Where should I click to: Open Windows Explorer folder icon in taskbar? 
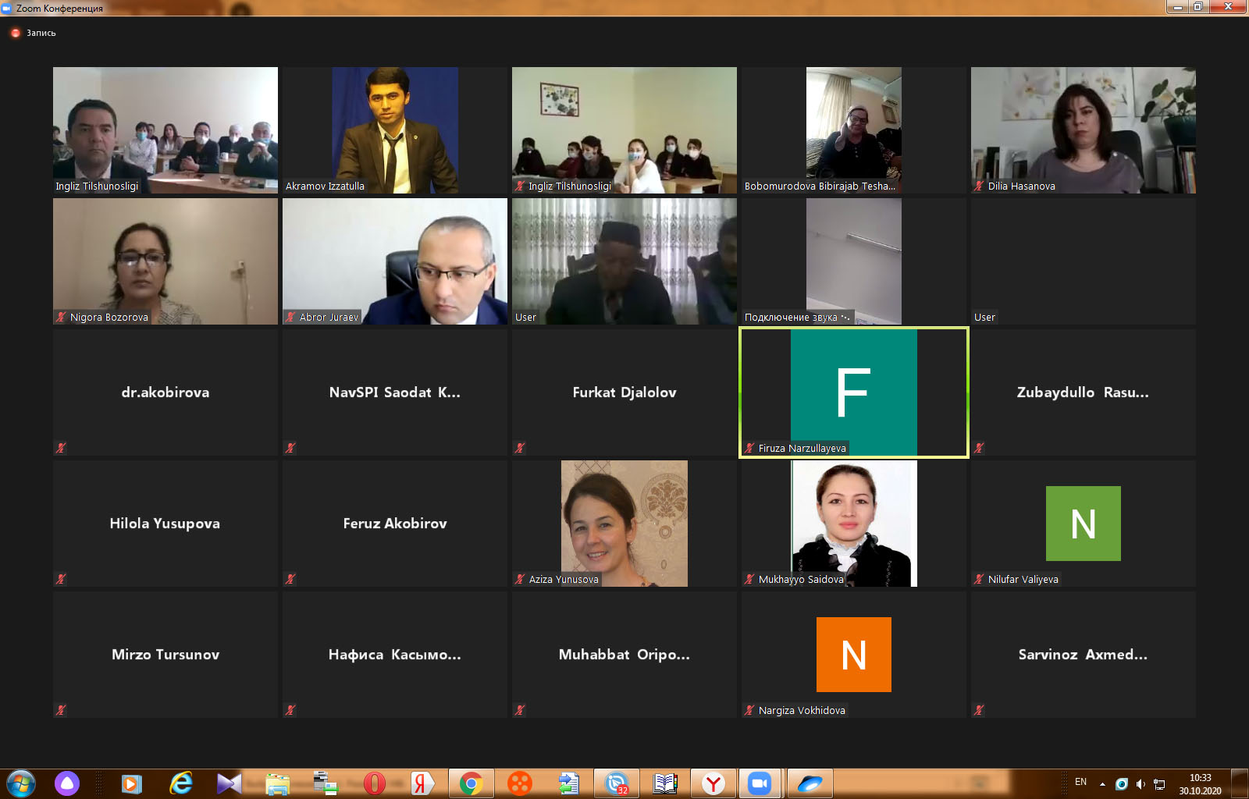277,783
